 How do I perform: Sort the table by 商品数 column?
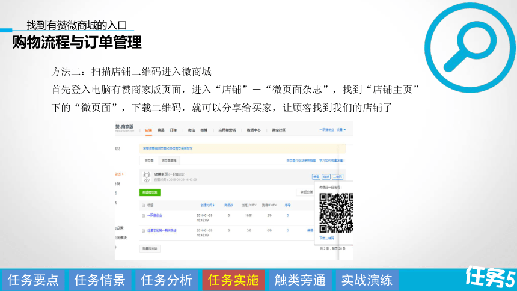(x=229, y=205)
